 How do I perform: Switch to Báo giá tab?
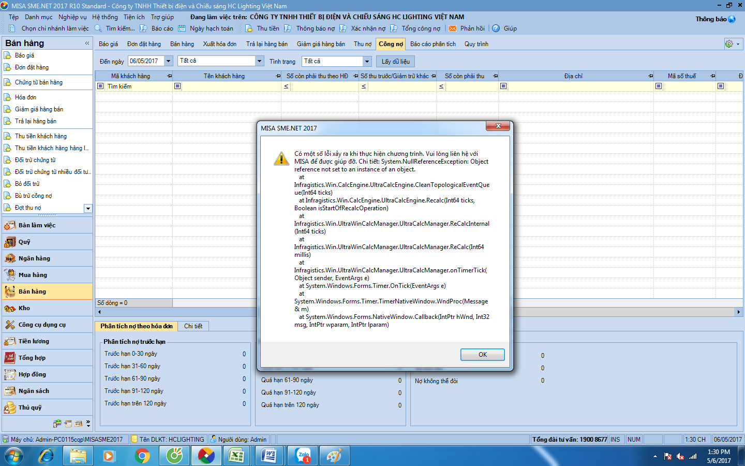[108, 44]
